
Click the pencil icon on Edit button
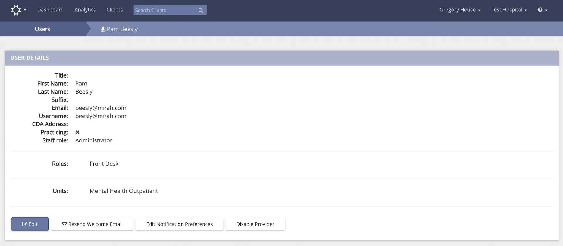25,224
